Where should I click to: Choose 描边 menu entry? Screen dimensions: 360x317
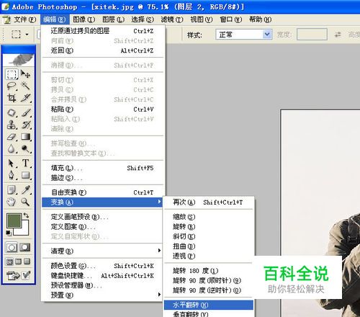coord(102,178)
